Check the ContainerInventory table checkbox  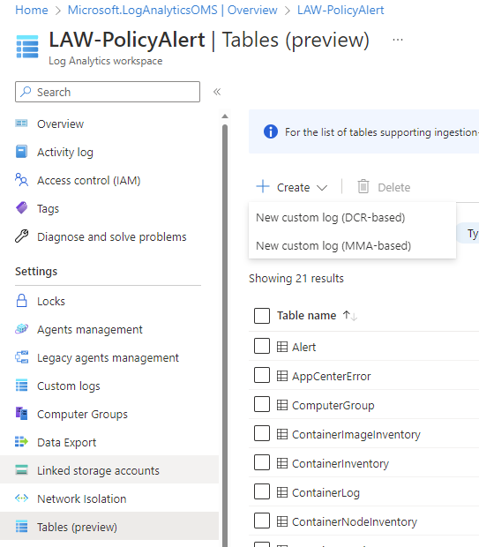262,462
